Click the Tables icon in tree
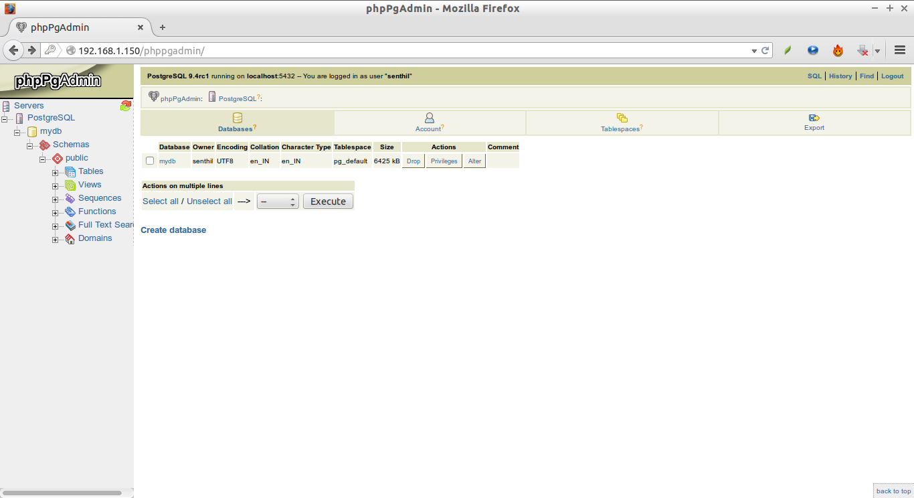 pyautogui.click(x=70, y=172)
